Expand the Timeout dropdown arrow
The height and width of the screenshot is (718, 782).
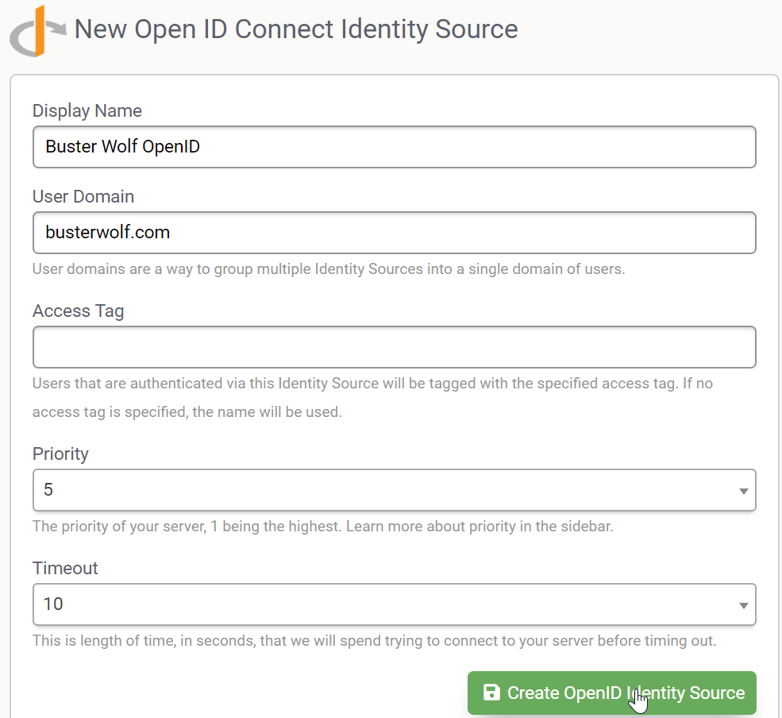click(743, 605)
